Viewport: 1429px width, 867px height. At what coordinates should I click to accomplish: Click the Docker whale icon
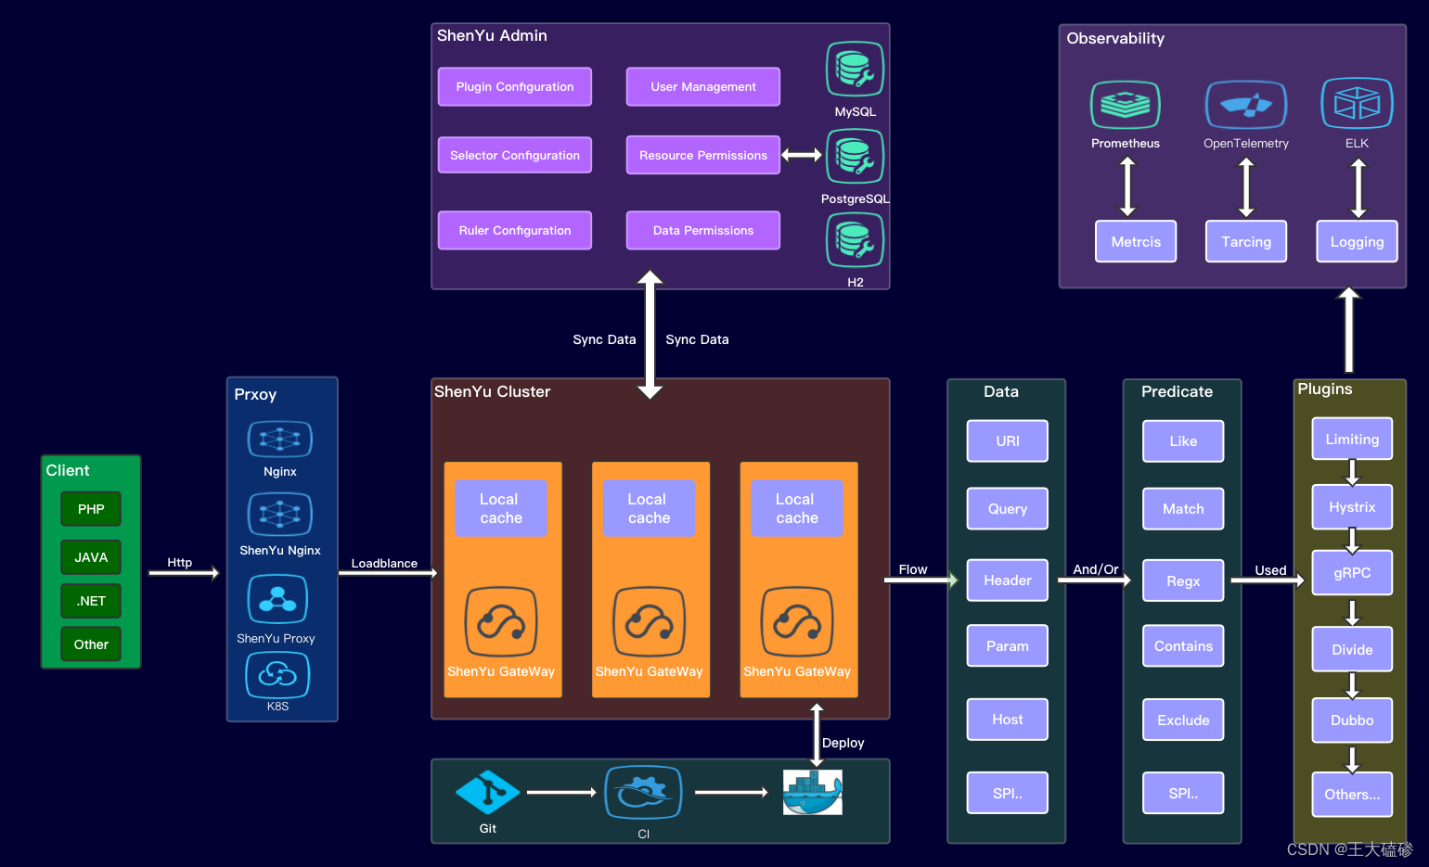812,792
